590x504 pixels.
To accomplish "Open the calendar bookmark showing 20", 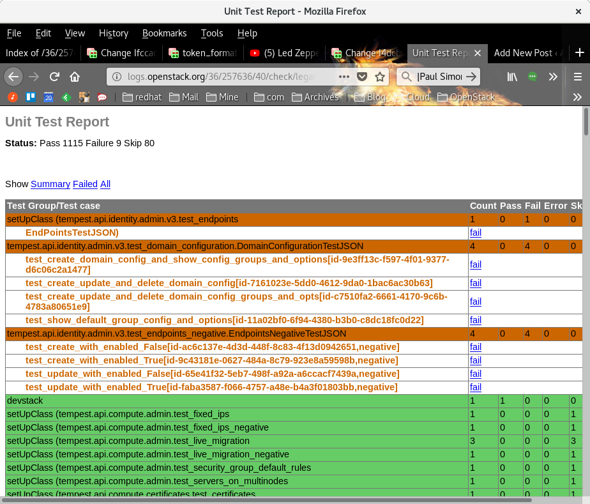I will click(49, 97).
